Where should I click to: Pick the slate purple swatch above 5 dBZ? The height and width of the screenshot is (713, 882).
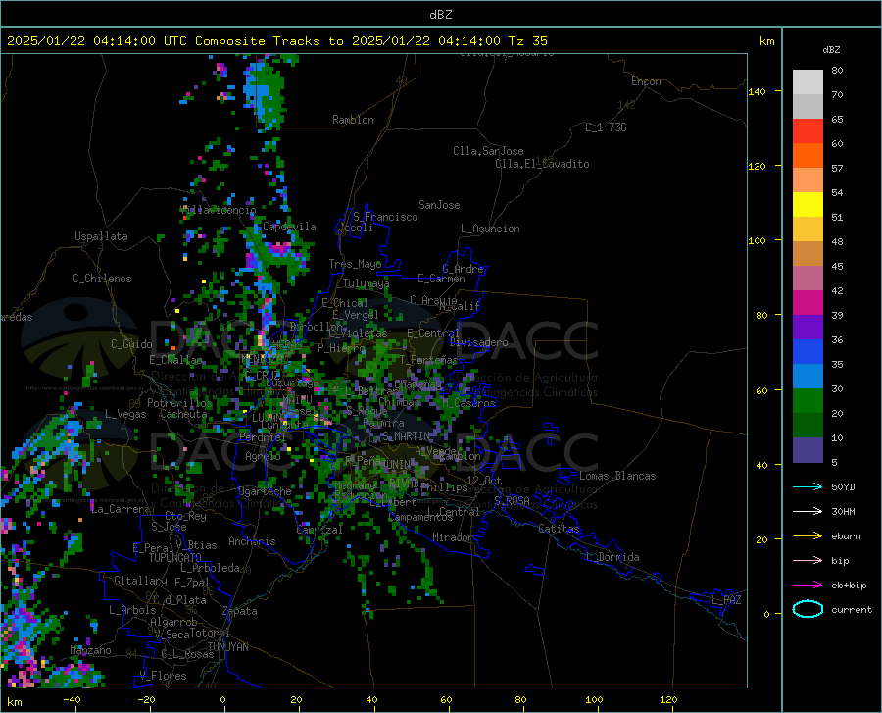coord(808,450)
